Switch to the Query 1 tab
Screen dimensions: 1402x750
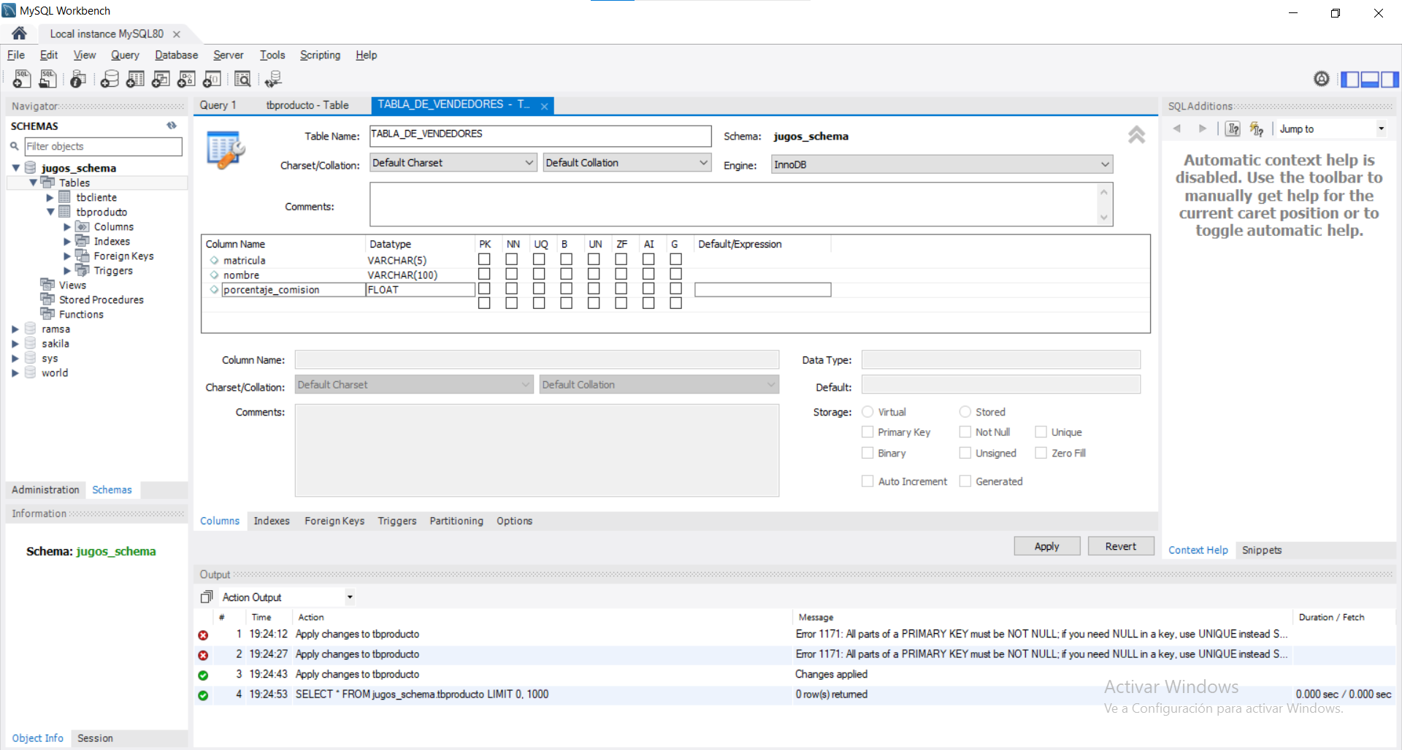pyautogui.click(x=218, y=105)
